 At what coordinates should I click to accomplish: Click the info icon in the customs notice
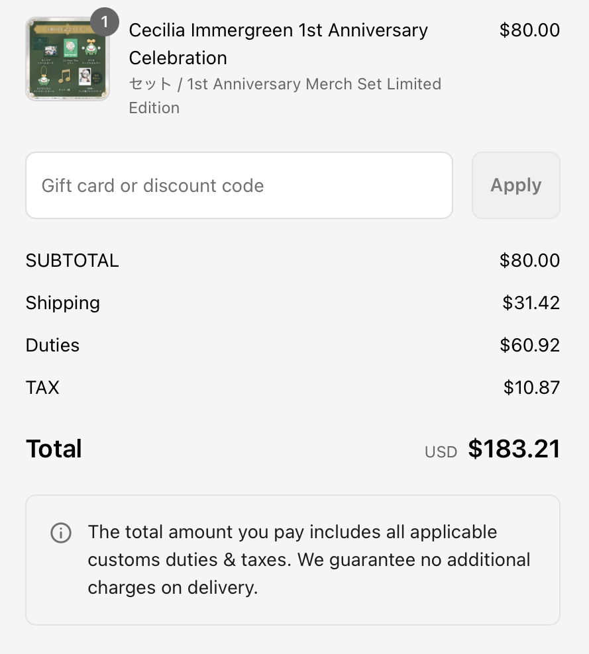pyautogui.click(x=61, y=533)
